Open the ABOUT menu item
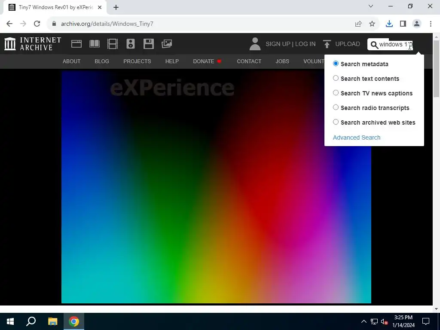The height and width of the screenshot is (330, 440). click(72, 61)
